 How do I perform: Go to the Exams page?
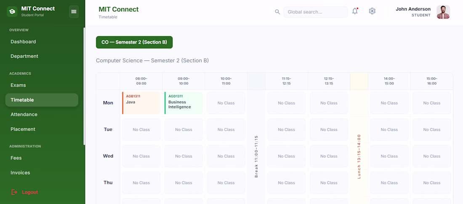coord(42,85)
